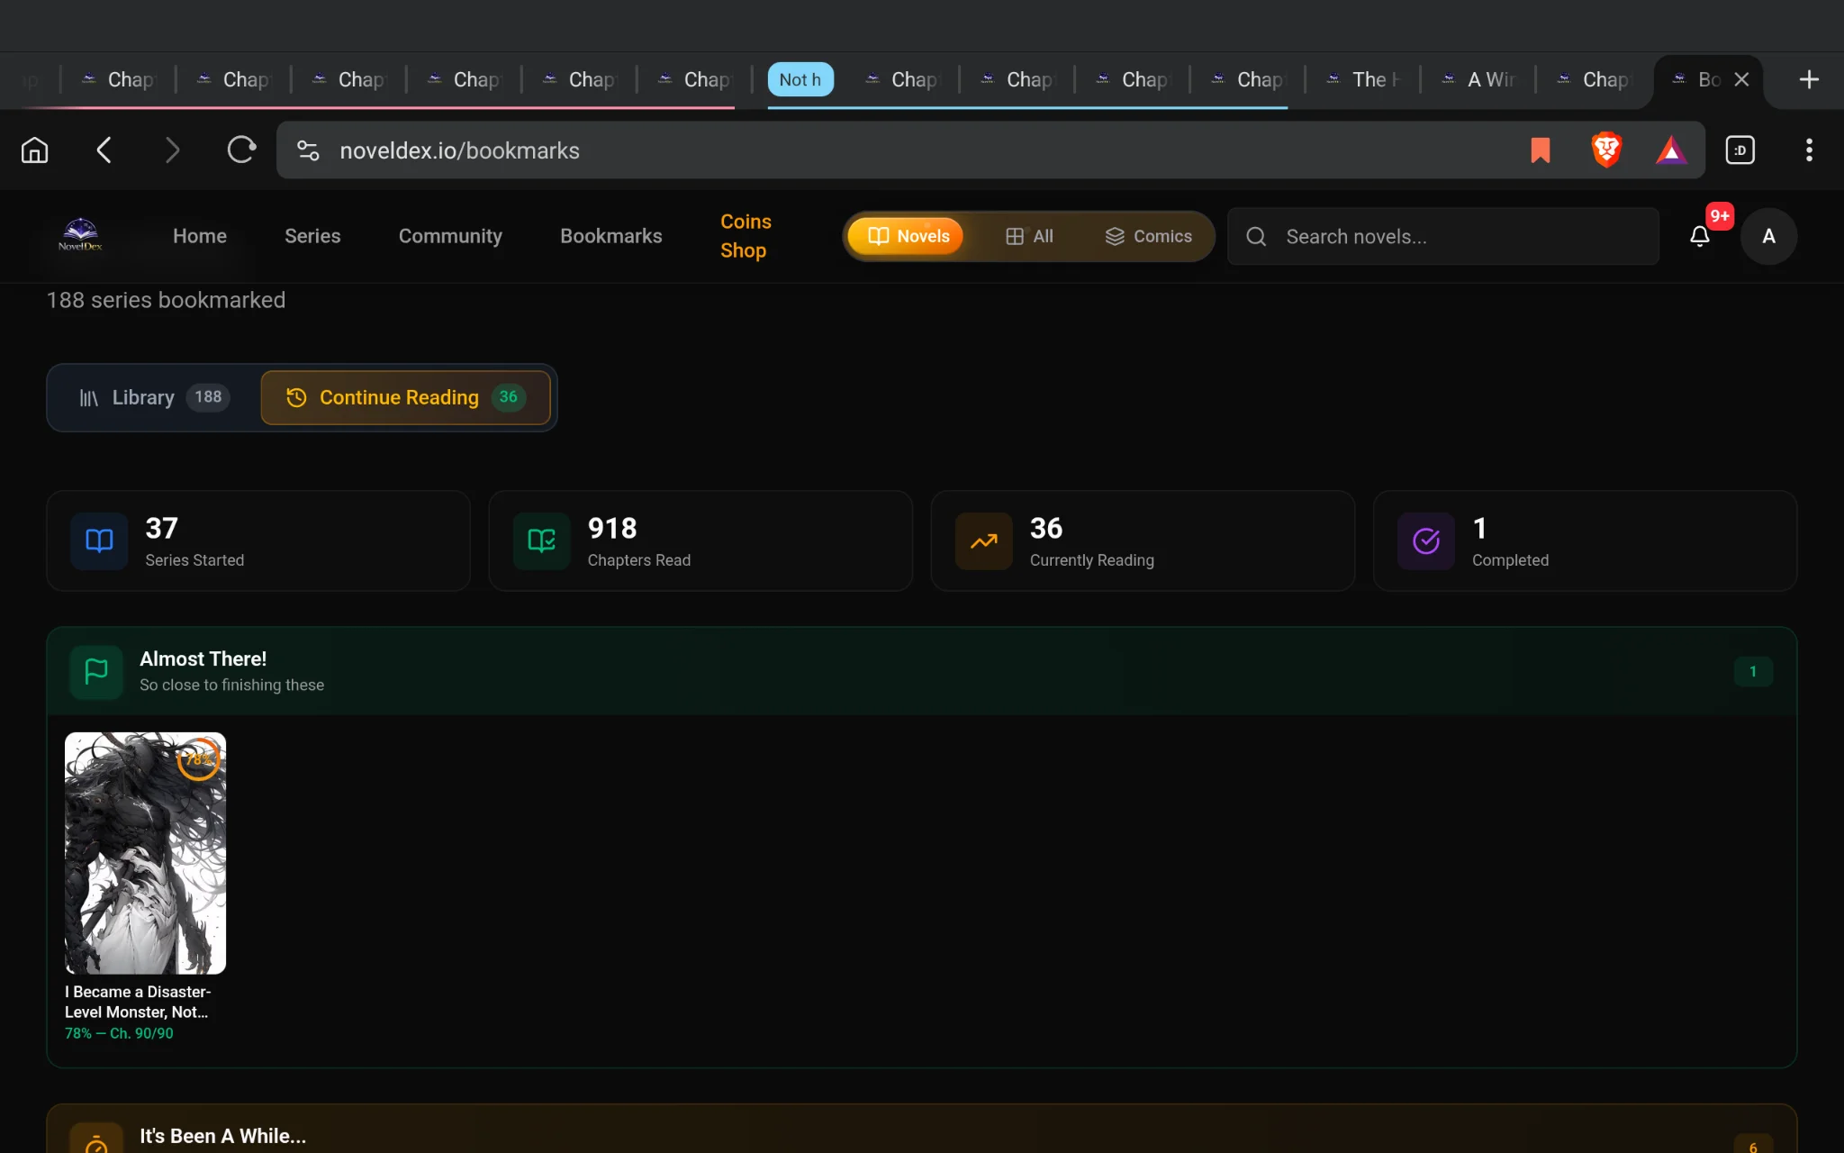The height and width of the screenshot is (1153, 1844).
Task: Open the Coins Shop link
Action: (746, 236)
